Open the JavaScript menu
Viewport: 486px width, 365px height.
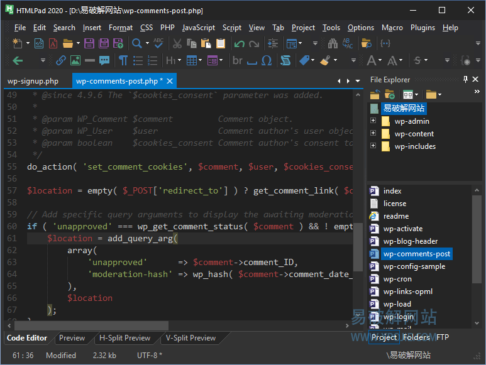pos(198,28)
